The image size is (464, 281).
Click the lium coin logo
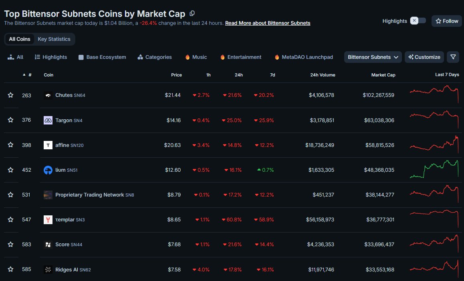(x=48, y=170)
